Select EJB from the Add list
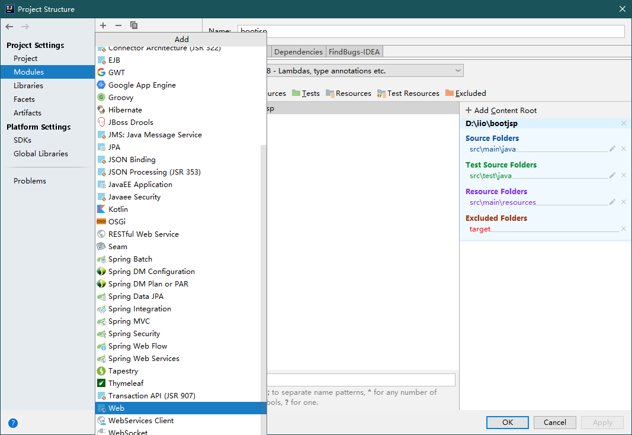Screen dimensions: 632x435 (x=178, y=60)
